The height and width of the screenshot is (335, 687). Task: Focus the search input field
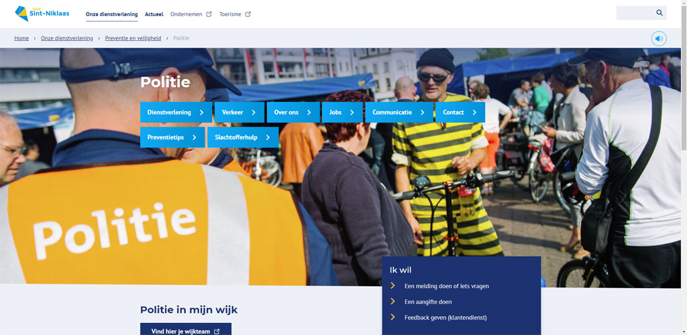pos(635,13)
